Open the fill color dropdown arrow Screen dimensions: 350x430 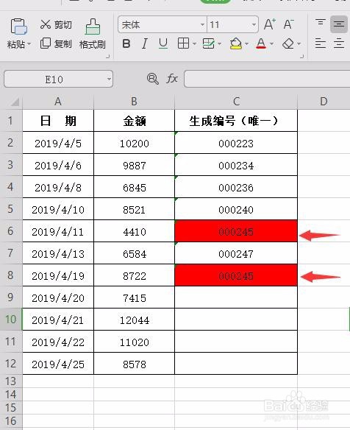(x=246, y=44)
